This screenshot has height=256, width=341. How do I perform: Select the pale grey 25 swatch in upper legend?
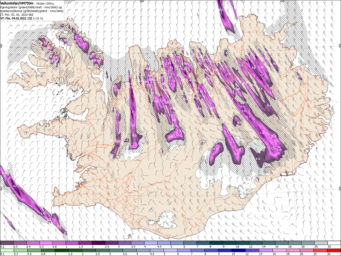pos(321,243)
